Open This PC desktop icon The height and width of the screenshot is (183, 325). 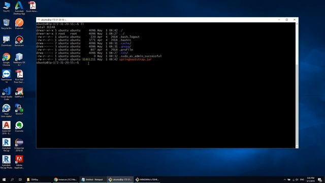tap(6, 7)
